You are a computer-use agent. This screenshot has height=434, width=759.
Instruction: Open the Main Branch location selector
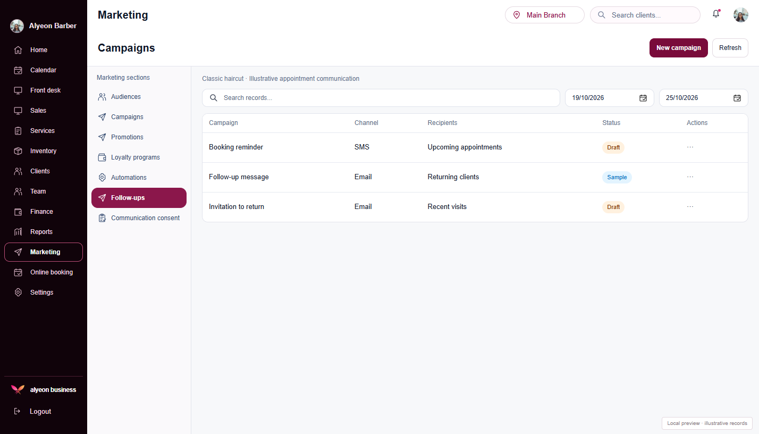[545, 15]
